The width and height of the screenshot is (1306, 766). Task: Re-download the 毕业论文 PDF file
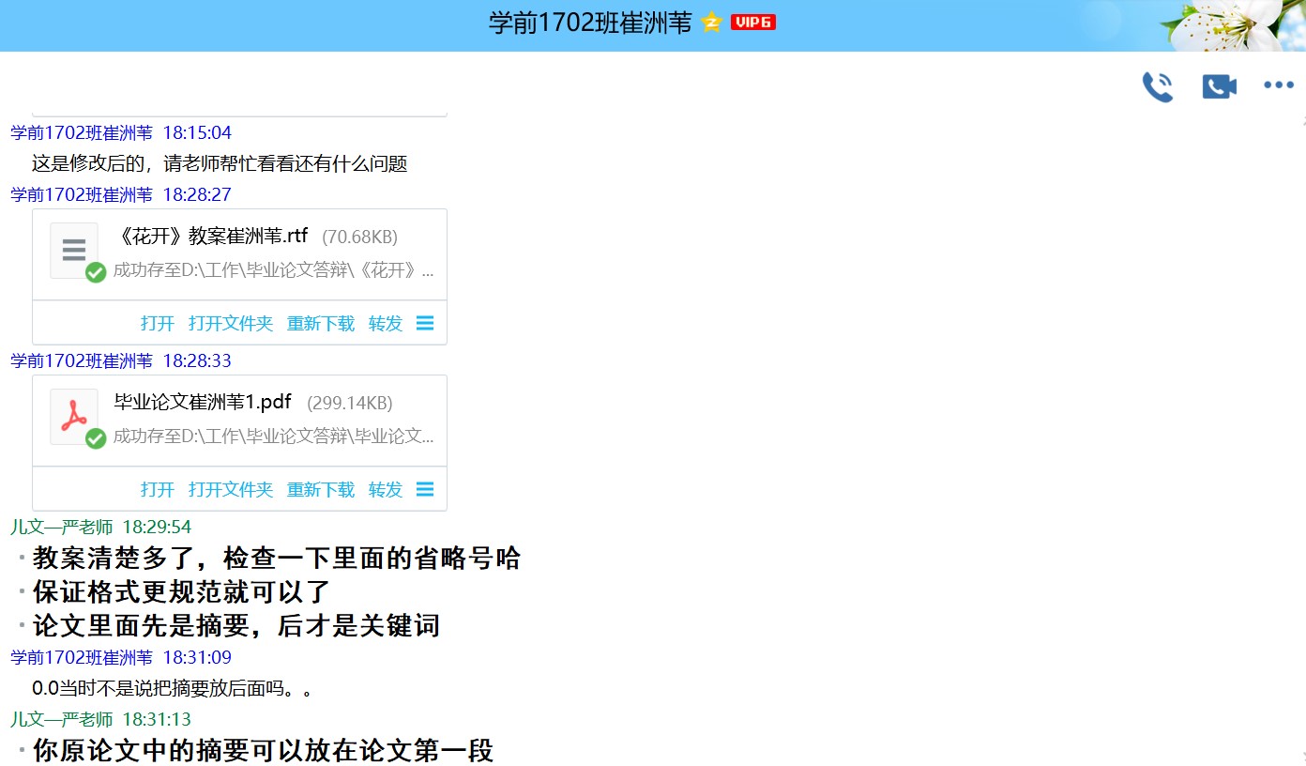321,490
